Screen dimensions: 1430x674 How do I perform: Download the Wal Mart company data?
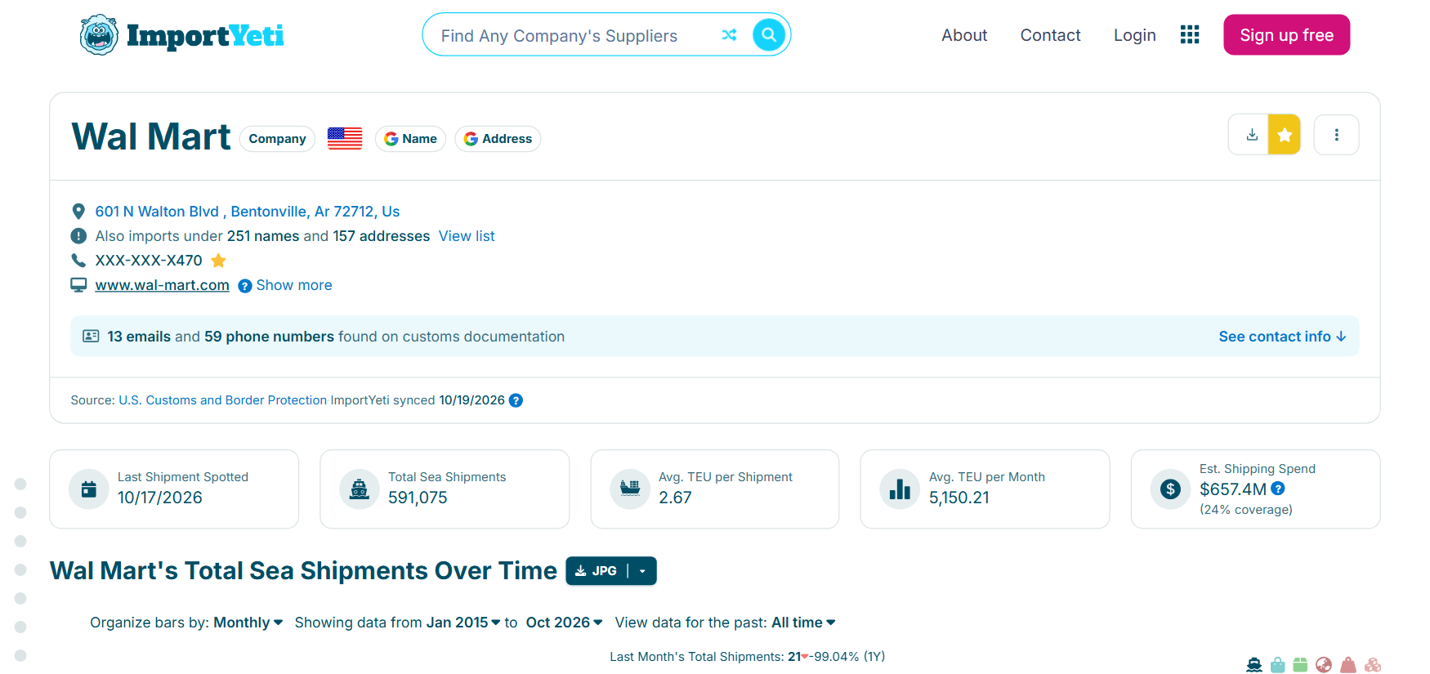tap(1251, 135)
